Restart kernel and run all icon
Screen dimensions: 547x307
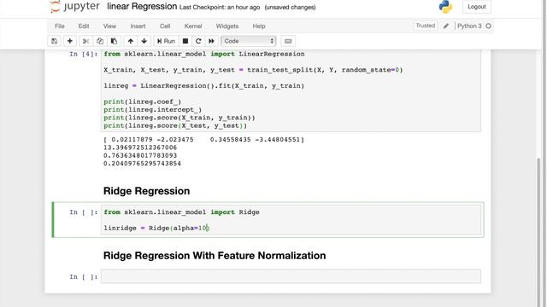click(211, 41)
